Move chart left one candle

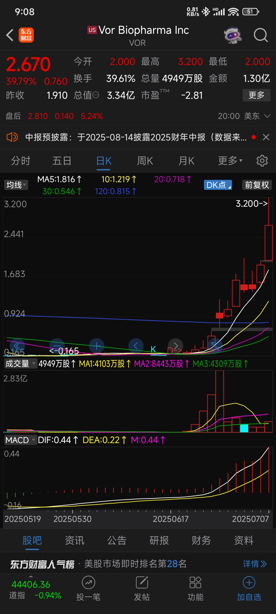tap(136, 346)
